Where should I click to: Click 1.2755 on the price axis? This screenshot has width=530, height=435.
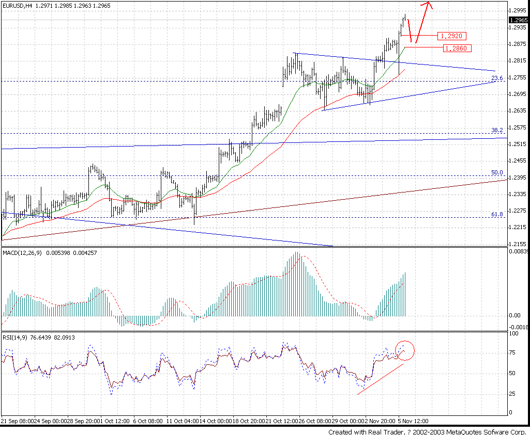[x=519, y=77]
